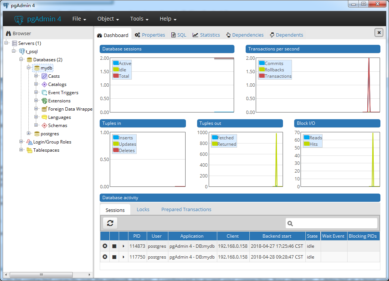The width and height of the screenshot is (389, 281).
Task: Expand details row for PID 117750
Action: (x=123, y=257)
